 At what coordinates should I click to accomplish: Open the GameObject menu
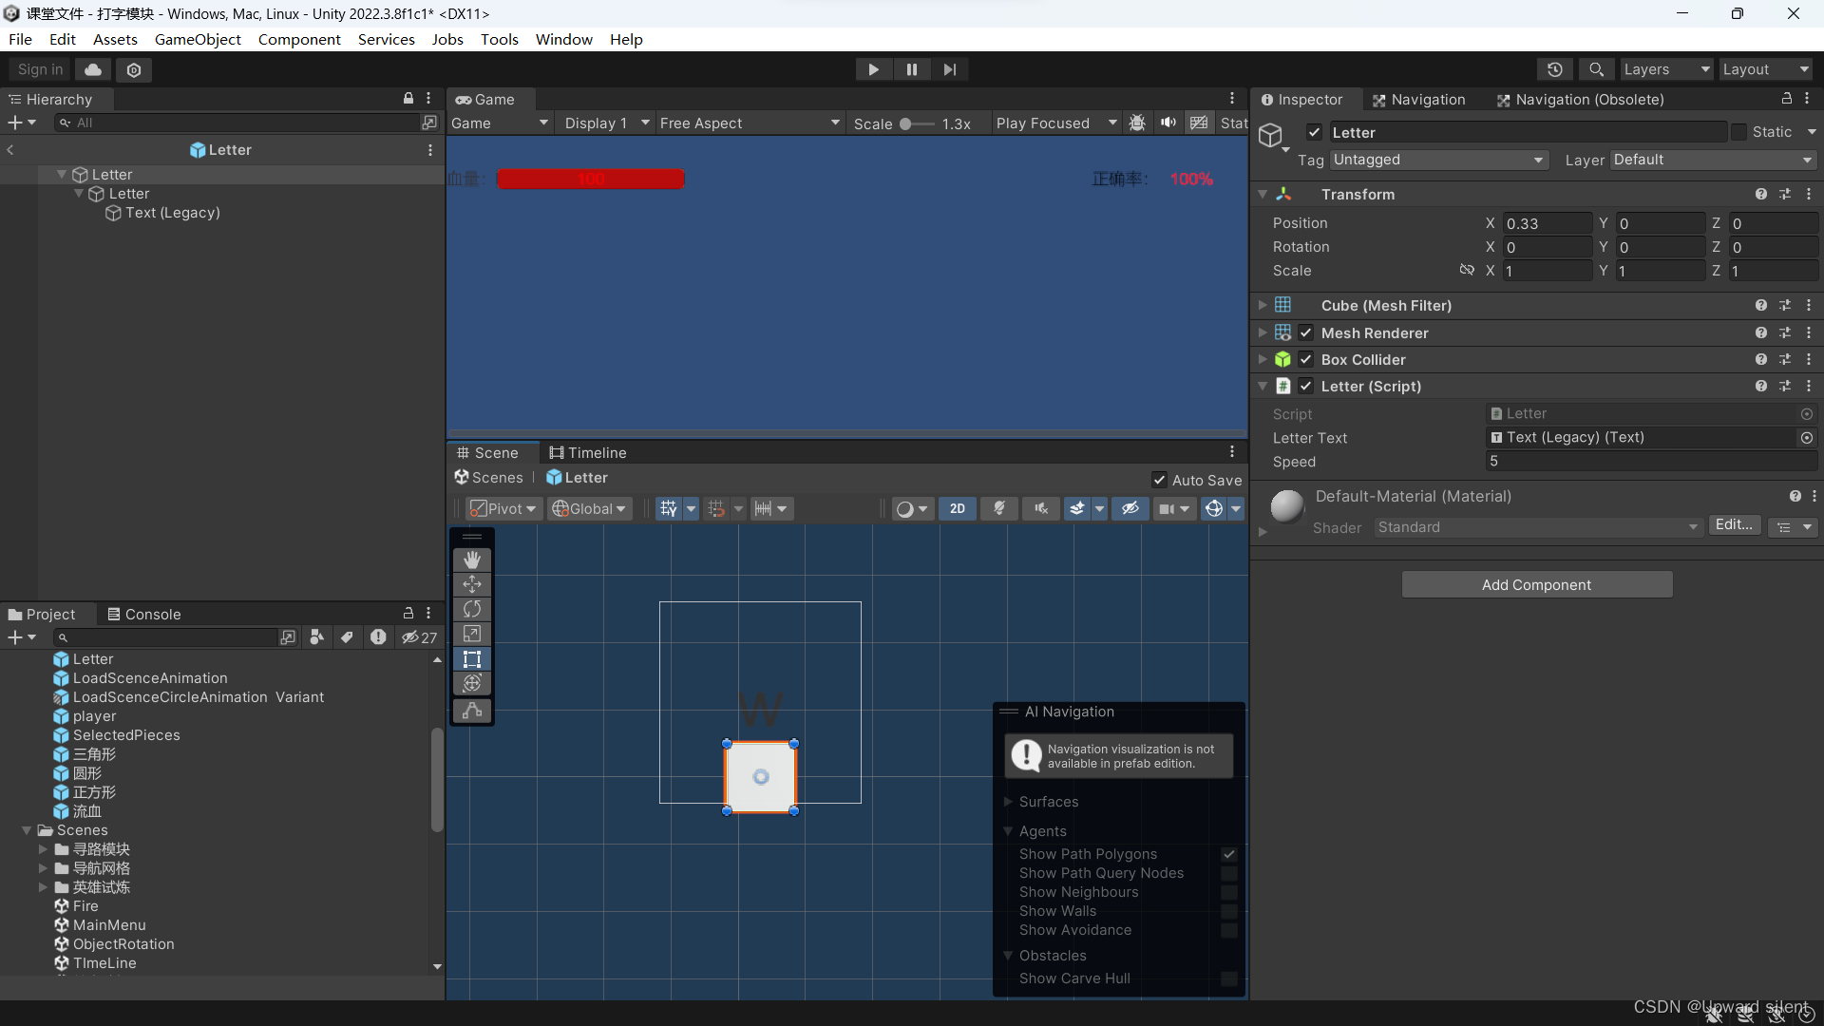click(x=198, y=39)
